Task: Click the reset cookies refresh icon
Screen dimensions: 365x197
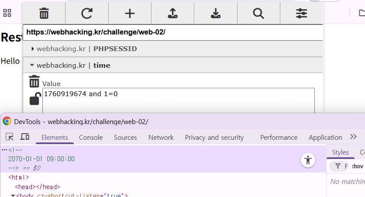Action: pyautogui.click(x=87, y=14)
